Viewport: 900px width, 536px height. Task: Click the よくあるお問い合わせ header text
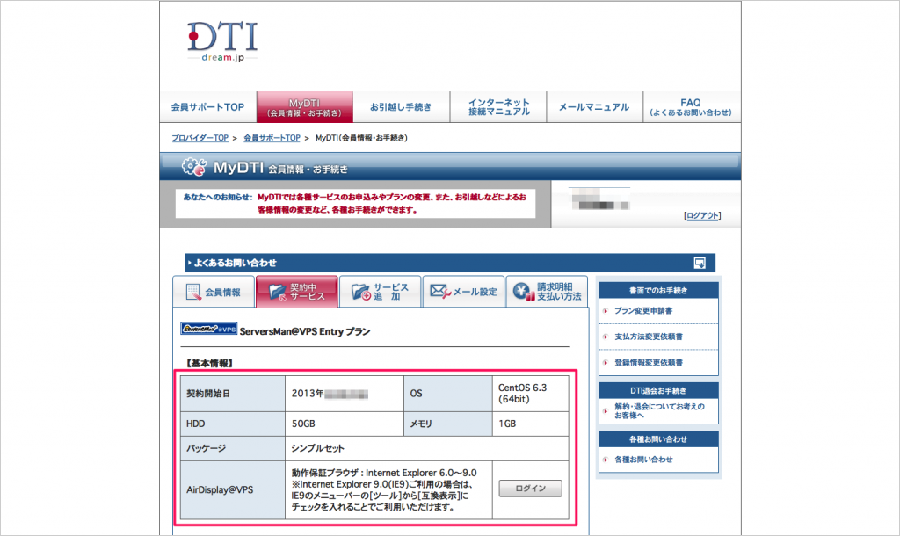(236, 263)
